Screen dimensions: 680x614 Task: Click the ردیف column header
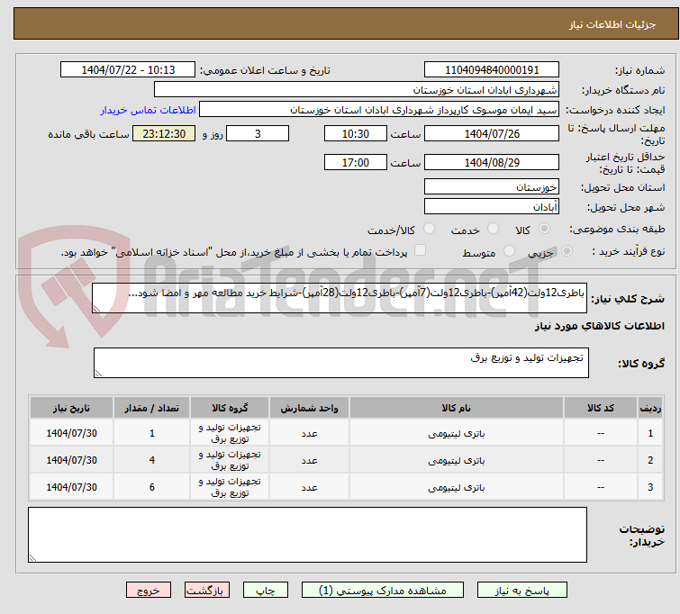click(x=650, y=408)
